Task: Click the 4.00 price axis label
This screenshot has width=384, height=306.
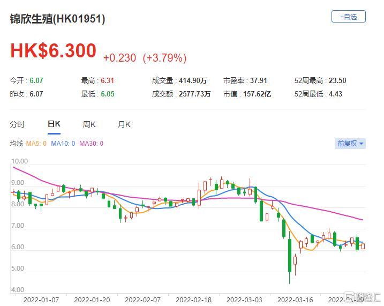Action: click(x=18, y=290)
